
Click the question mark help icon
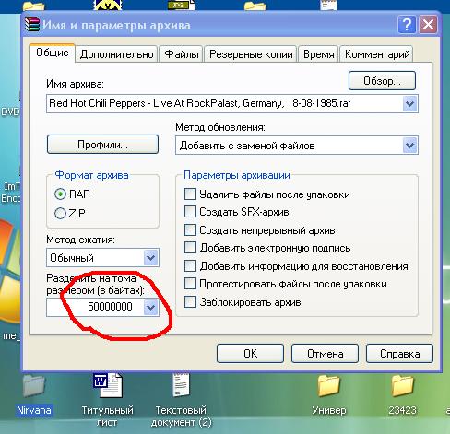point(407,24)
